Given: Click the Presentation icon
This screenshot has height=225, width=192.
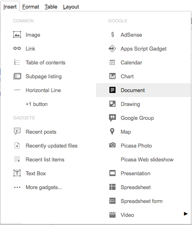Looking at the screenshot, I should tap(112, 173).
